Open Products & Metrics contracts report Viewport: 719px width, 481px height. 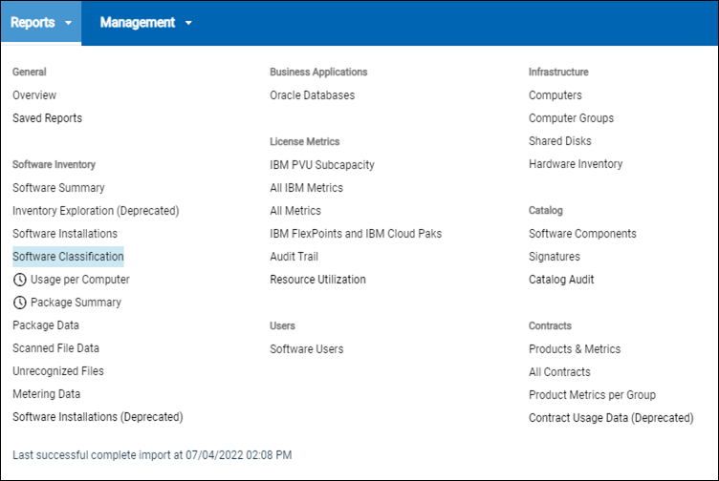click(x=575, y=349)
